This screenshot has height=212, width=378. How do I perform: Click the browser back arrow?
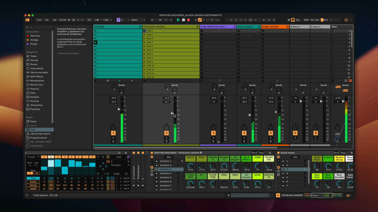point(27,27)
